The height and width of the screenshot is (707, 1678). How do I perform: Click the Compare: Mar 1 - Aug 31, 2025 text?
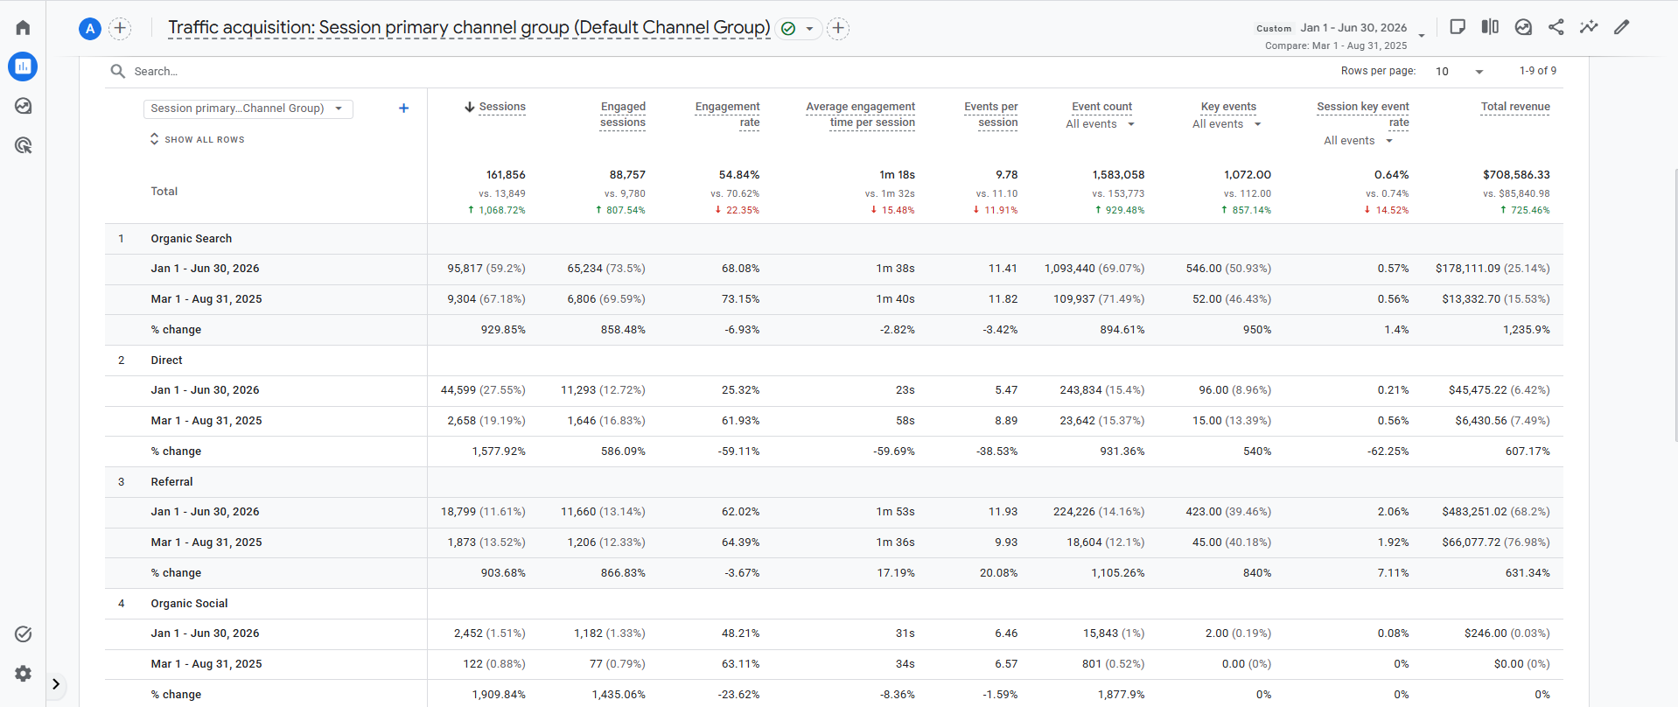tap(1336, 45)
